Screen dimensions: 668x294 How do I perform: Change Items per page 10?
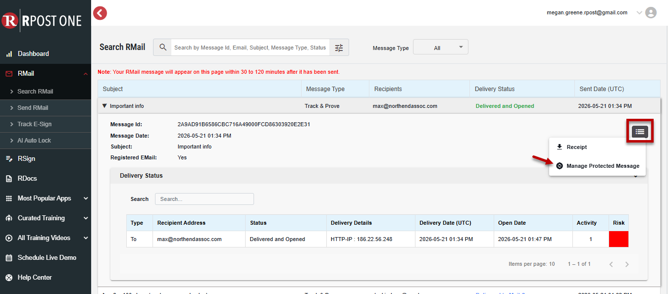pyautogui.click(x=532, y=264)
